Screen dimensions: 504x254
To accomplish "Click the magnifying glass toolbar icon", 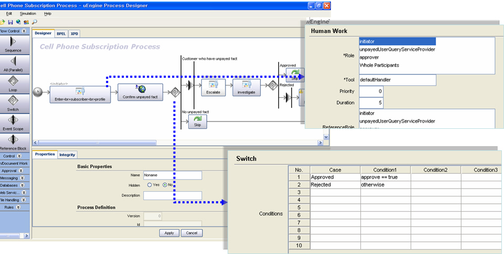I will pos(35,22).
